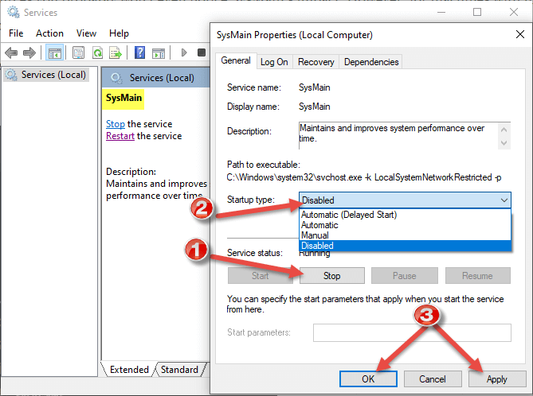The height and width of the screenshot is (396, 533).
Task: Click the Export List toolbar icon
Action: tap(116, 53)
